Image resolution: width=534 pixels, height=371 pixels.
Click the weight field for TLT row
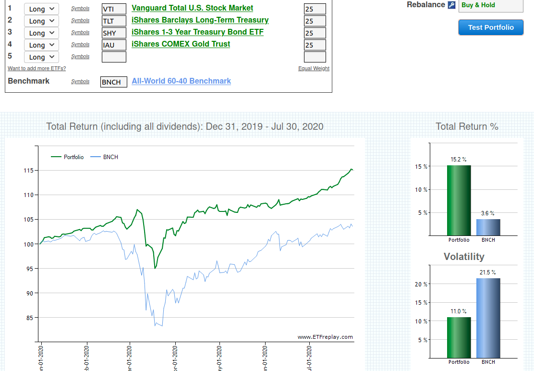[315, 21]
